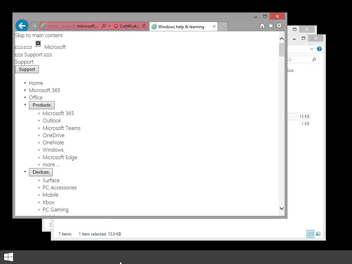Open the Outlook link
Image resolution: width=352 pixels, height=264 pixels.
[x=52, y=121]
